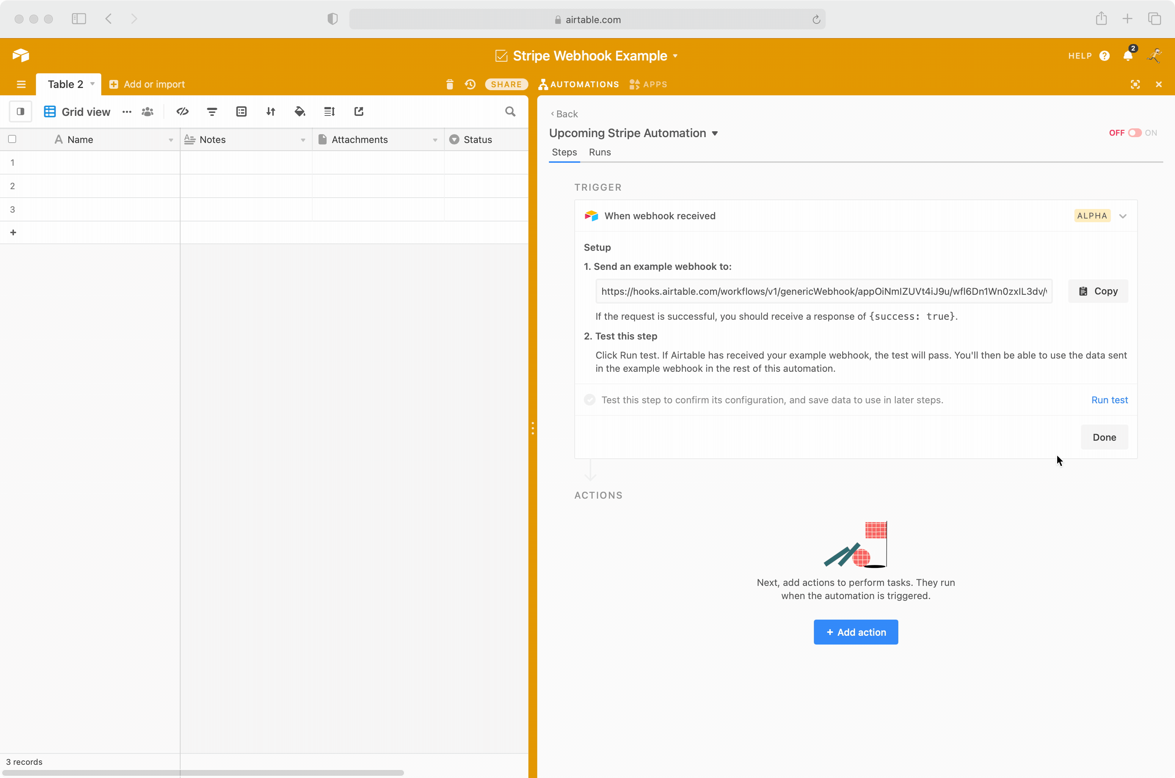Click the search magnifier in grid toolbar
This screenshot has width=1175, height=778.
(510, 111)
